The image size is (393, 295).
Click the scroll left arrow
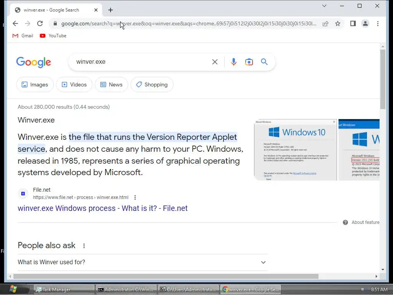coord(10,277)
